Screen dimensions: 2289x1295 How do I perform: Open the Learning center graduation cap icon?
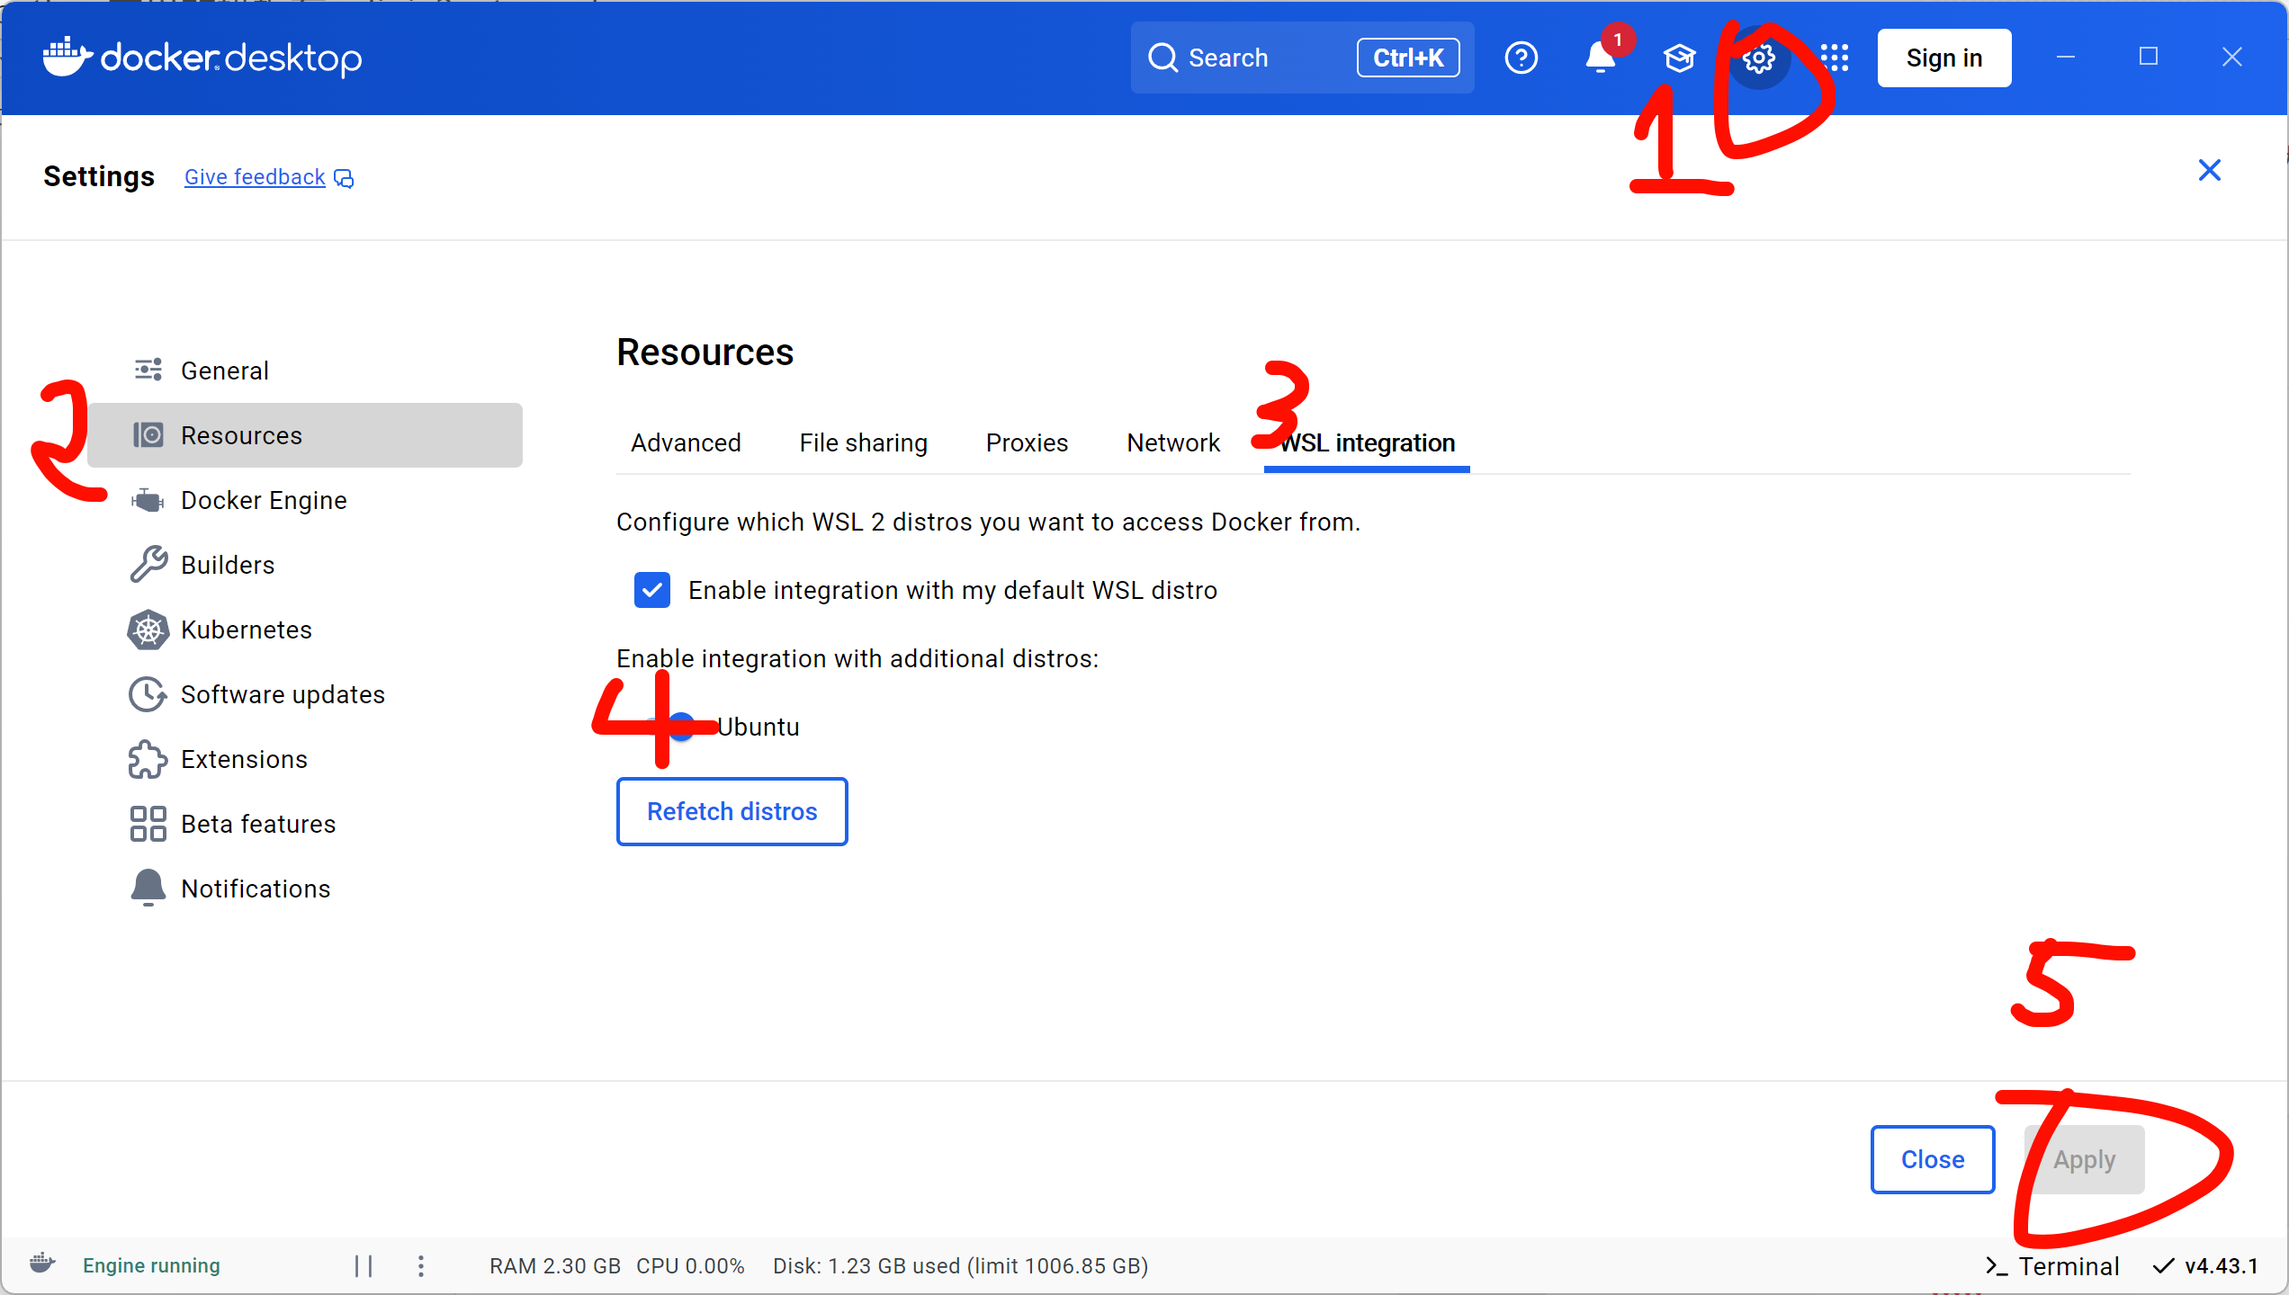click(x=1679, y=58)
